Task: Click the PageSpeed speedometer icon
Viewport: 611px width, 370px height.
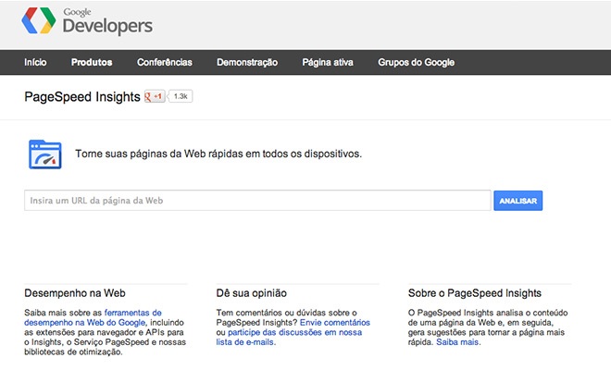Action: (x=45, y=154)
